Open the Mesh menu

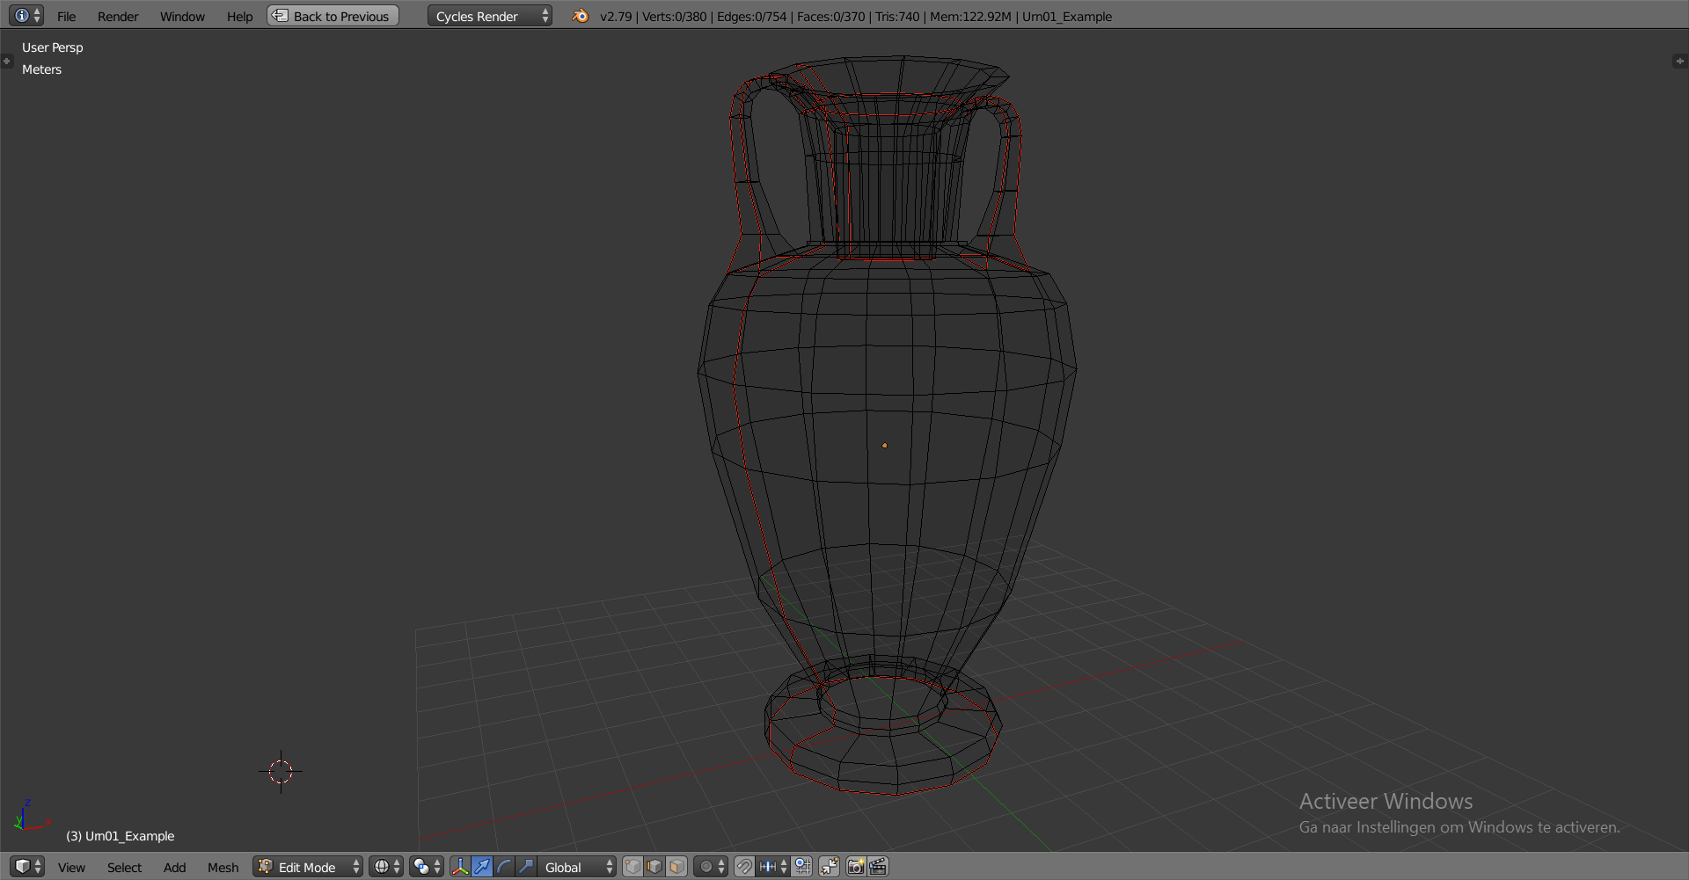(223, 867)
